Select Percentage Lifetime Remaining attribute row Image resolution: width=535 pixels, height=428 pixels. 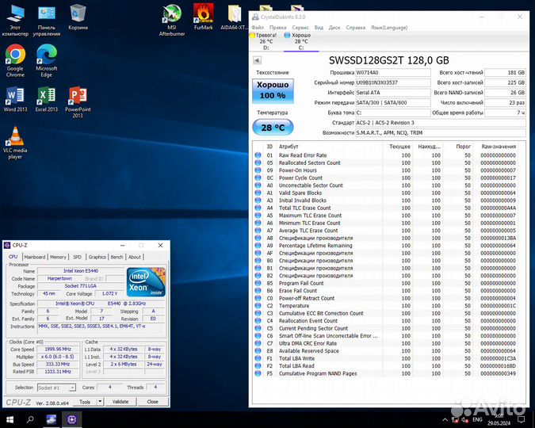click(x=385, y=246)
